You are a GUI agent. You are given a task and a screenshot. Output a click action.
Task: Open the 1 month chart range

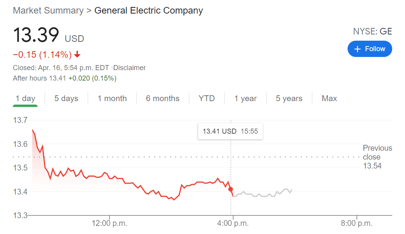(112, 98)
